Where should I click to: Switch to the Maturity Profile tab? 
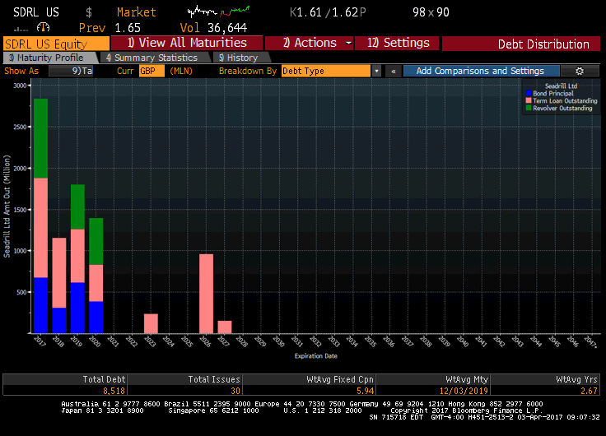pos(50,58)
